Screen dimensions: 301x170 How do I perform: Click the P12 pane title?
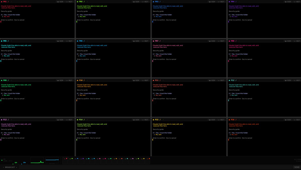pos(233,80)
